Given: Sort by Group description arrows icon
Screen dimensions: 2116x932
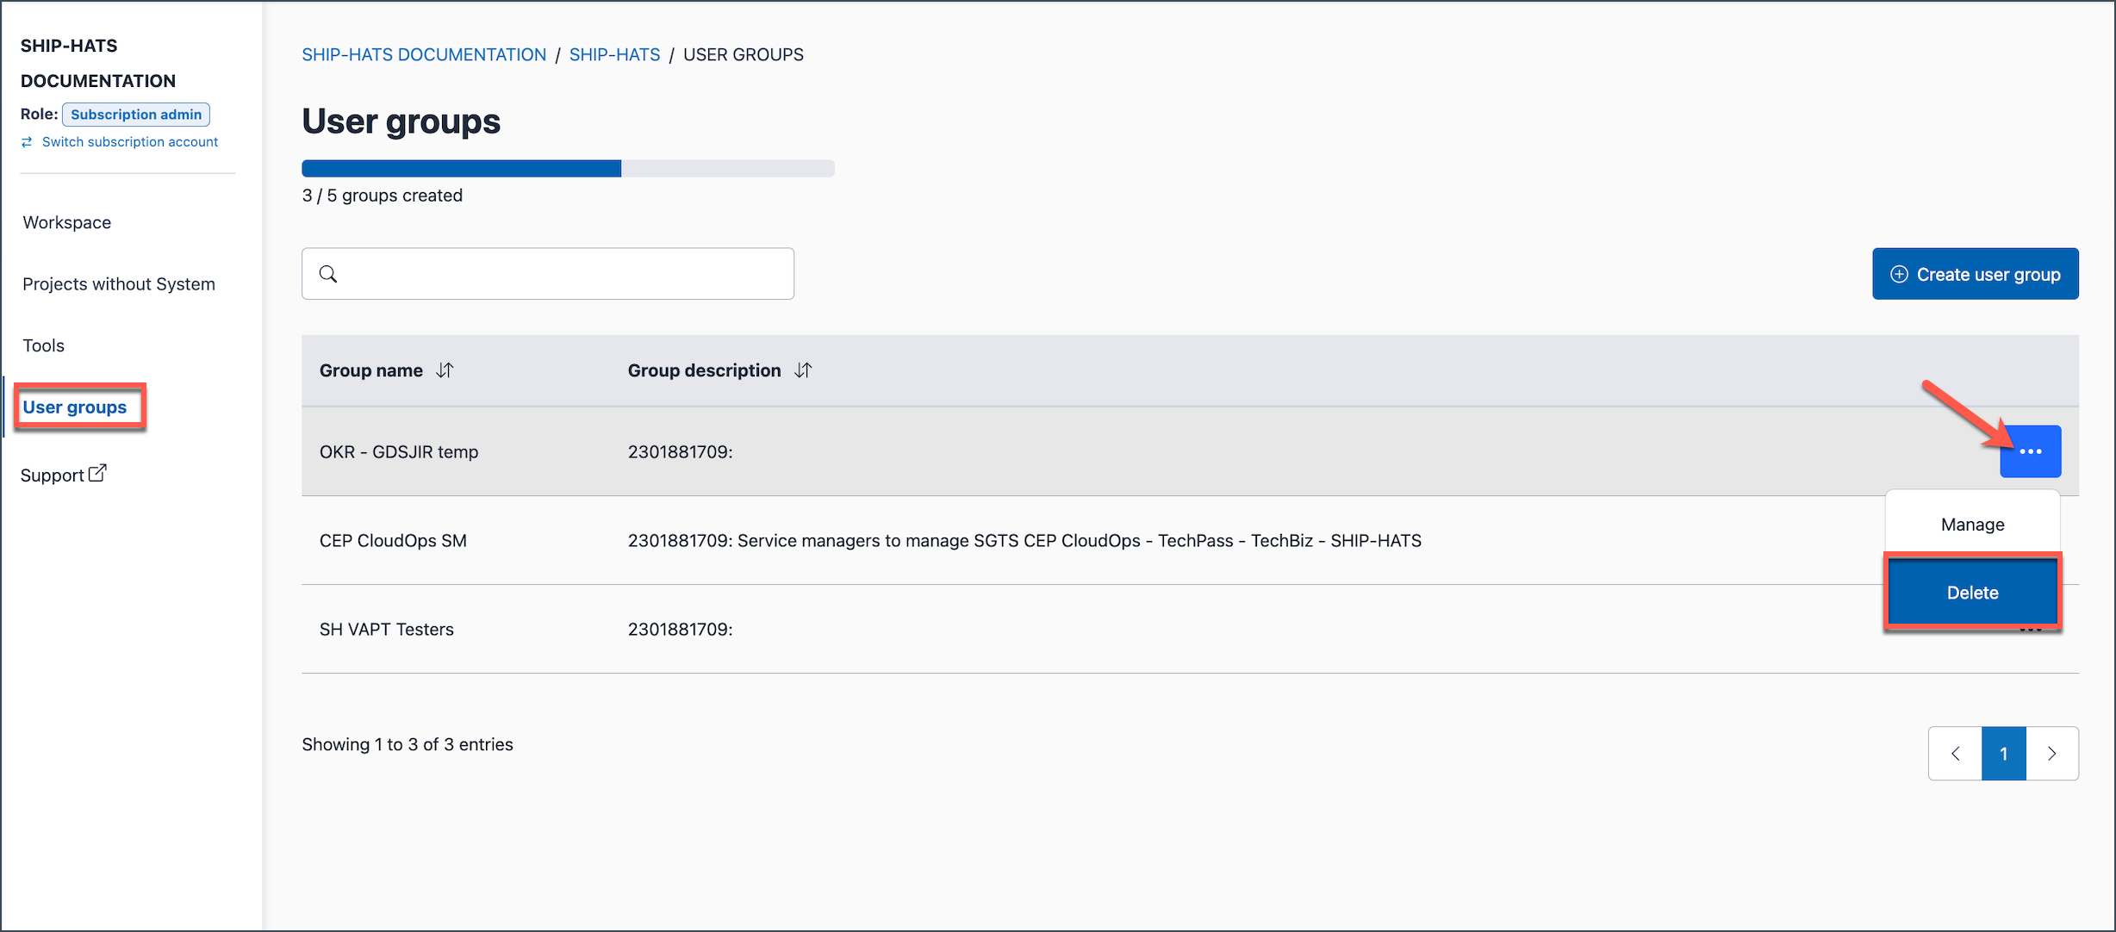Looking at the screenshot, I should [803, 370].
